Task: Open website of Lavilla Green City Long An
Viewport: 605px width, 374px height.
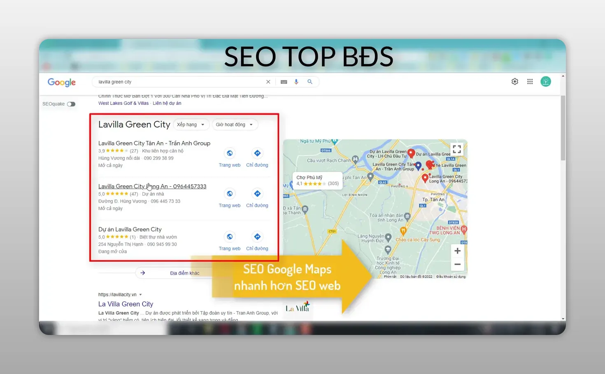Action: tap(230, 198)
